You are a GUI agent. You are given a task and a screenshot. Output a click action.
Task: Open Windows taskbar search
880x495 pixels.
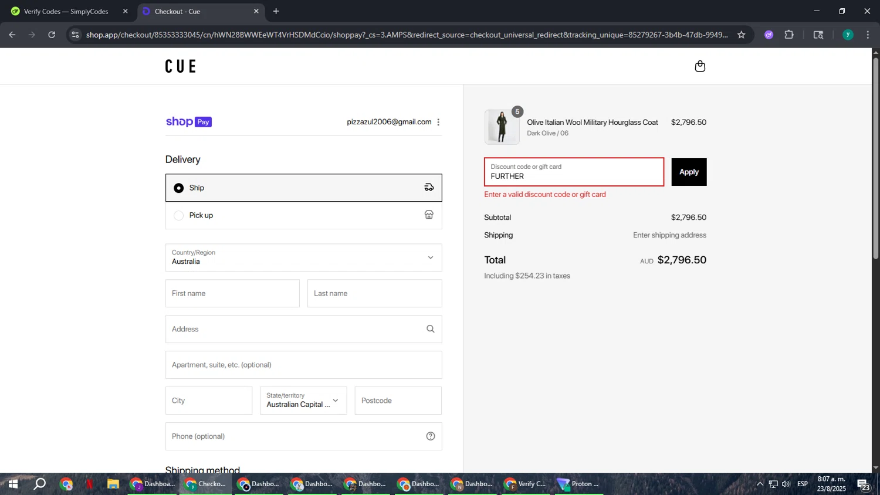point(40,484)
